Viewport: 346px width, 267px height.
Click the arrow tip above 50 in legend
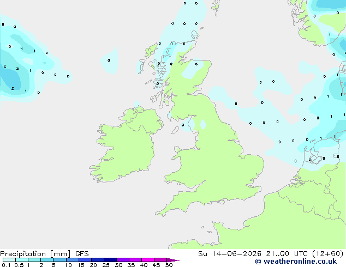coord(173,260)
